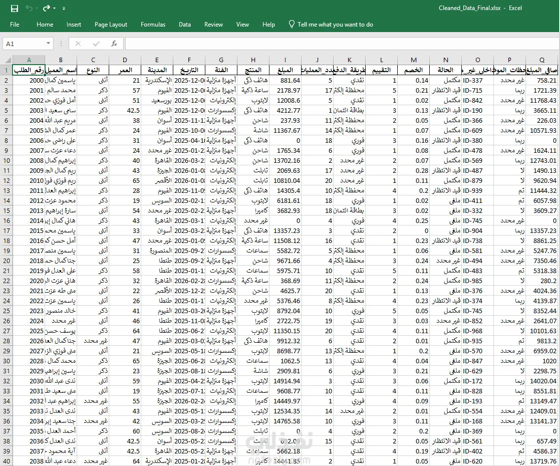The width and height of the screenshot is (559, 466).
Task: Click the discount cell 0.28
Action: point(414,171)
